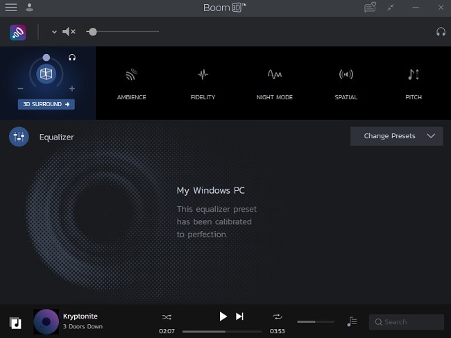Decrease 3D Surround intensity with minus
Screen dimensions: 451x338
[x=20, y=89]
